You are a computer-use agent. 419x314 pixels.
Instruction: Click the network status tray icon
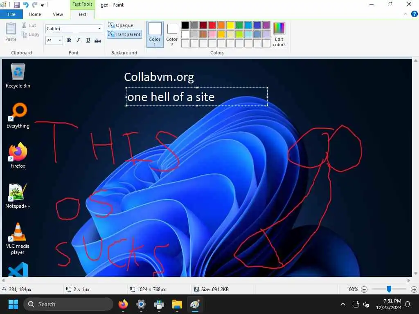356,304
